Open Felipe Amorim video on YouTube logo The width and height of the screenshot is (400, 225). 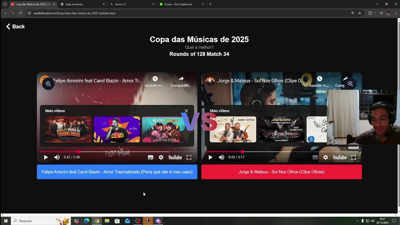[175, 157]
